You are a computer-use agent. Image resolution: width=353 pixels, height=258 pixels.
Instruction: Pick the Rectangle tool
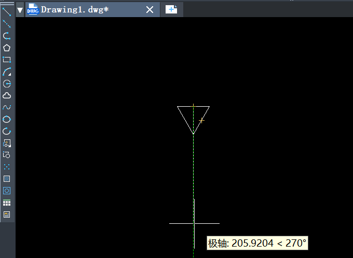click(7, 60)
